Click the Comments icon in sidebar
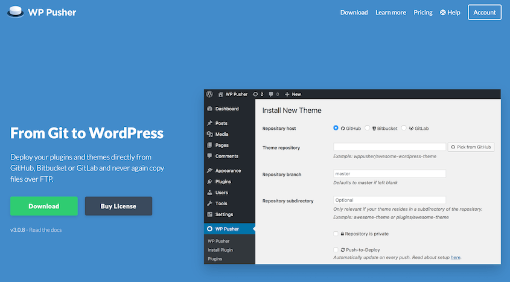Viewport: 510px width, 282px height. click(x=210, y=156)
